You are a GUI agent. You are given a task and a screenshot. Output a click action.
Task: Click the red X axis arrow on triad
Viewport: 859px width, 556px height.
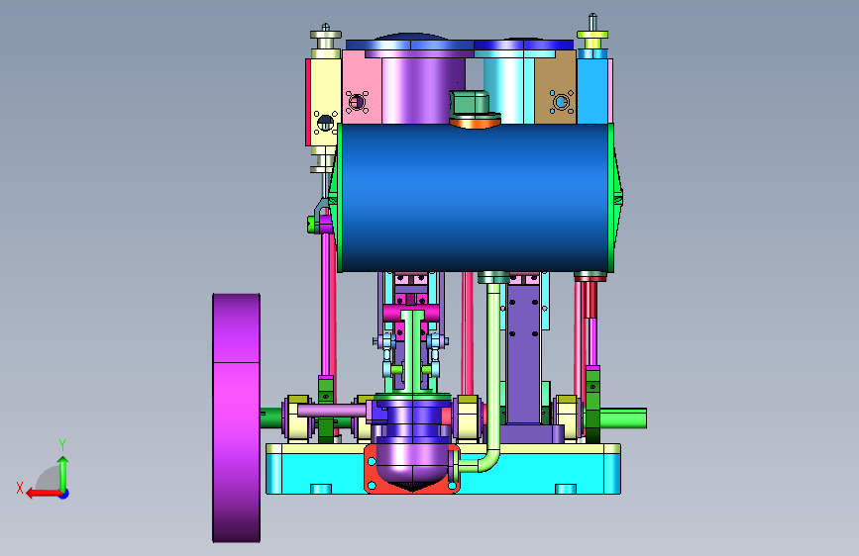43,494
